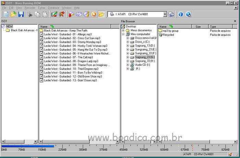Expand the Sagsung_13 (D:) drive node
Screen dimensions: 240x158
point(128,45)
